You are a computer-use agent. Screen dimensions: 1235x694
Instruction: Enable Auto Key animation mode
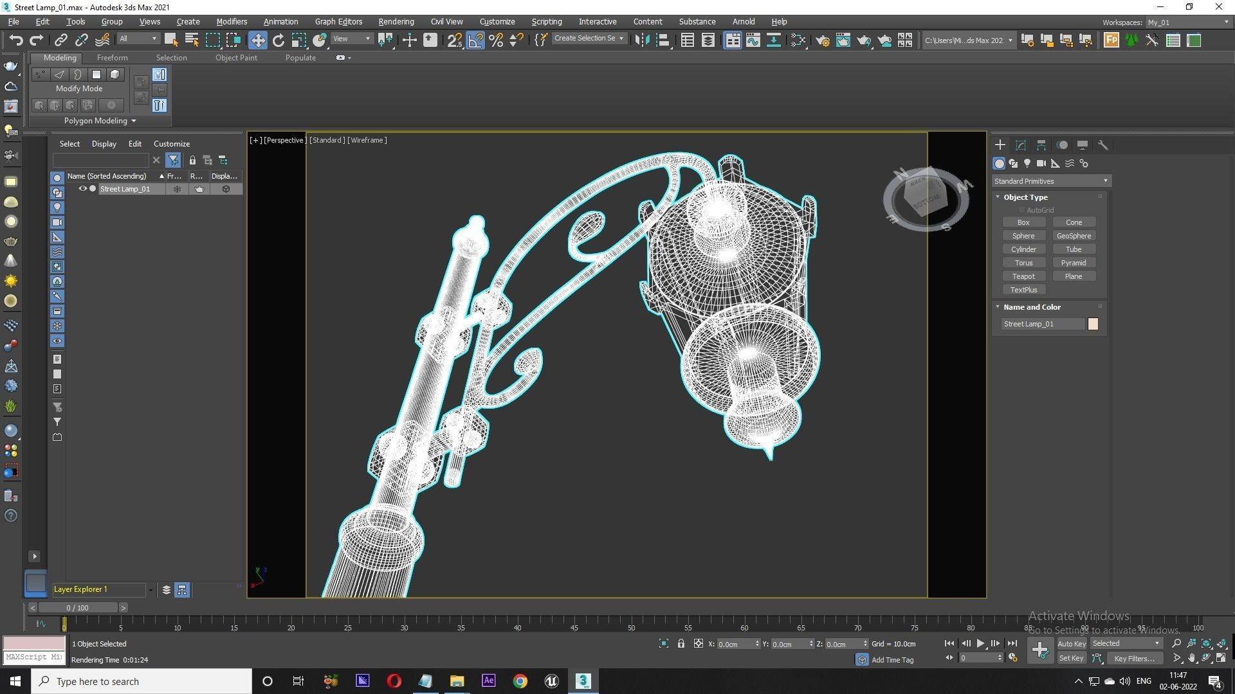tap(1071, 643)
